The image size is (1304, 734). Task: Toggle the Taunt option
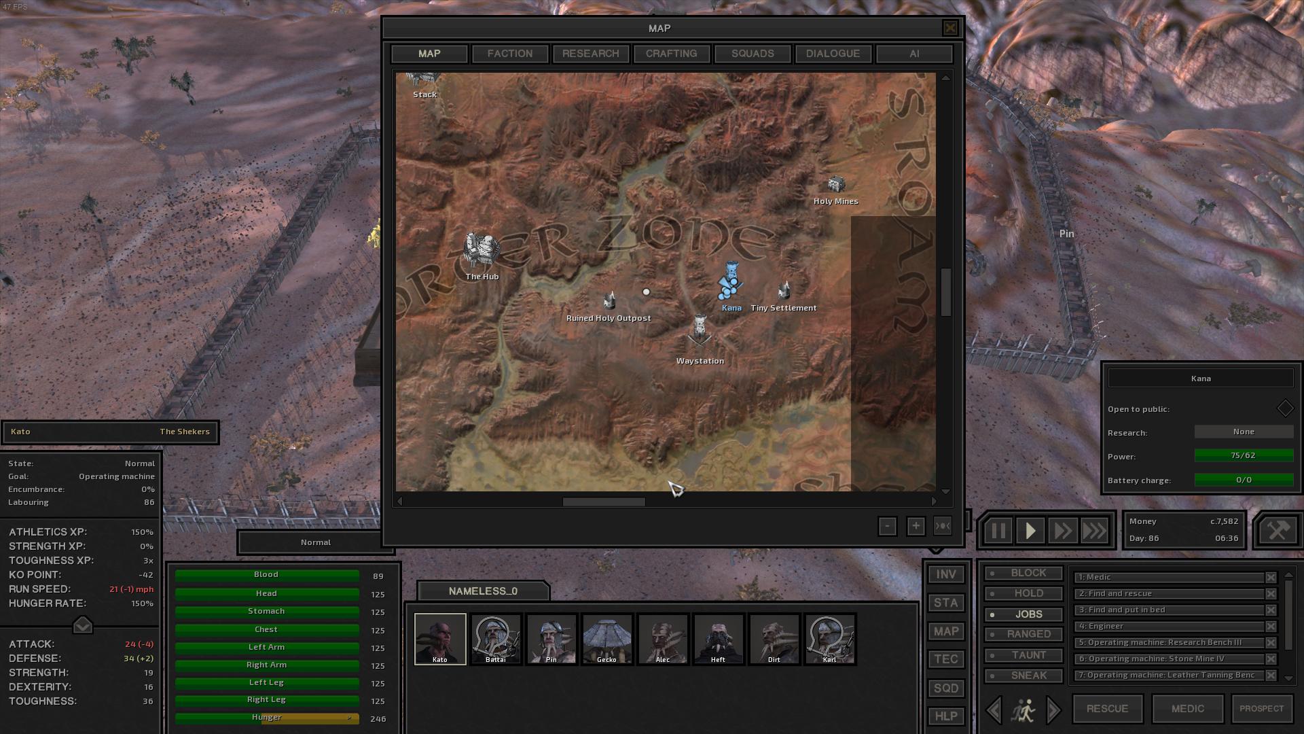point(1024,655)
